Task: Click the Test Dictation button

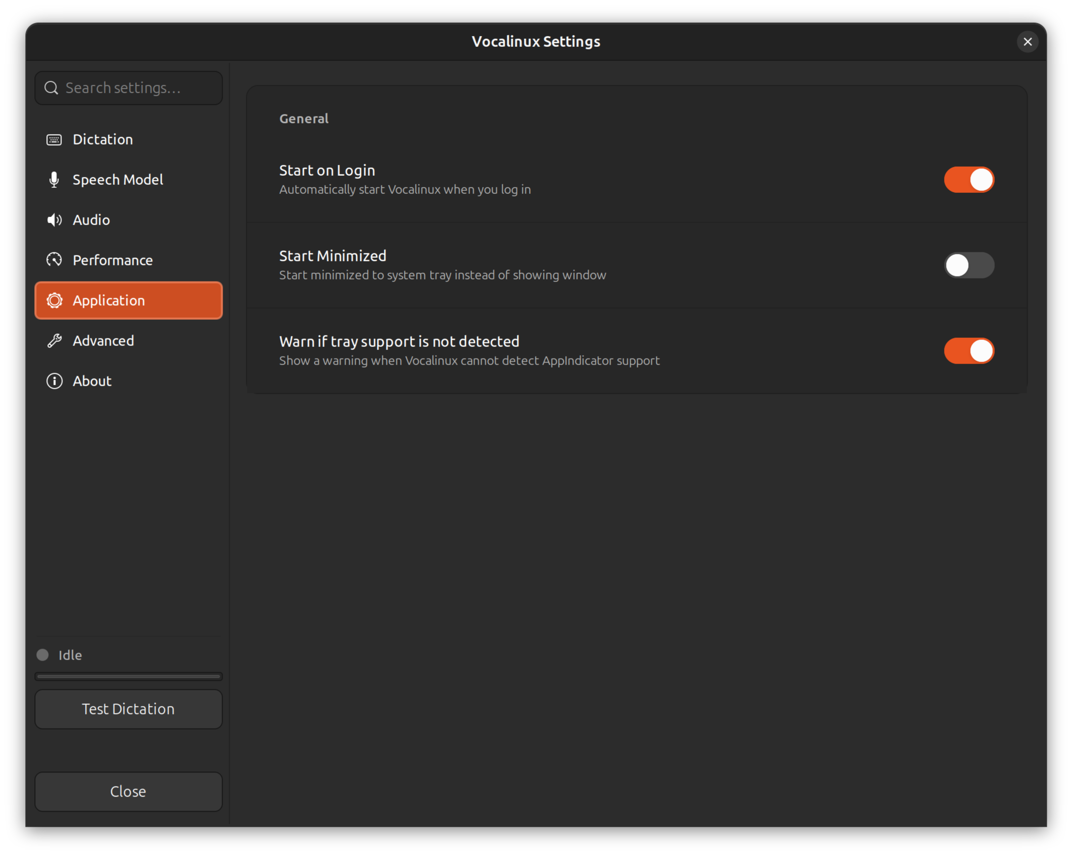Action: pyautogui.click(x=128, y=709)
